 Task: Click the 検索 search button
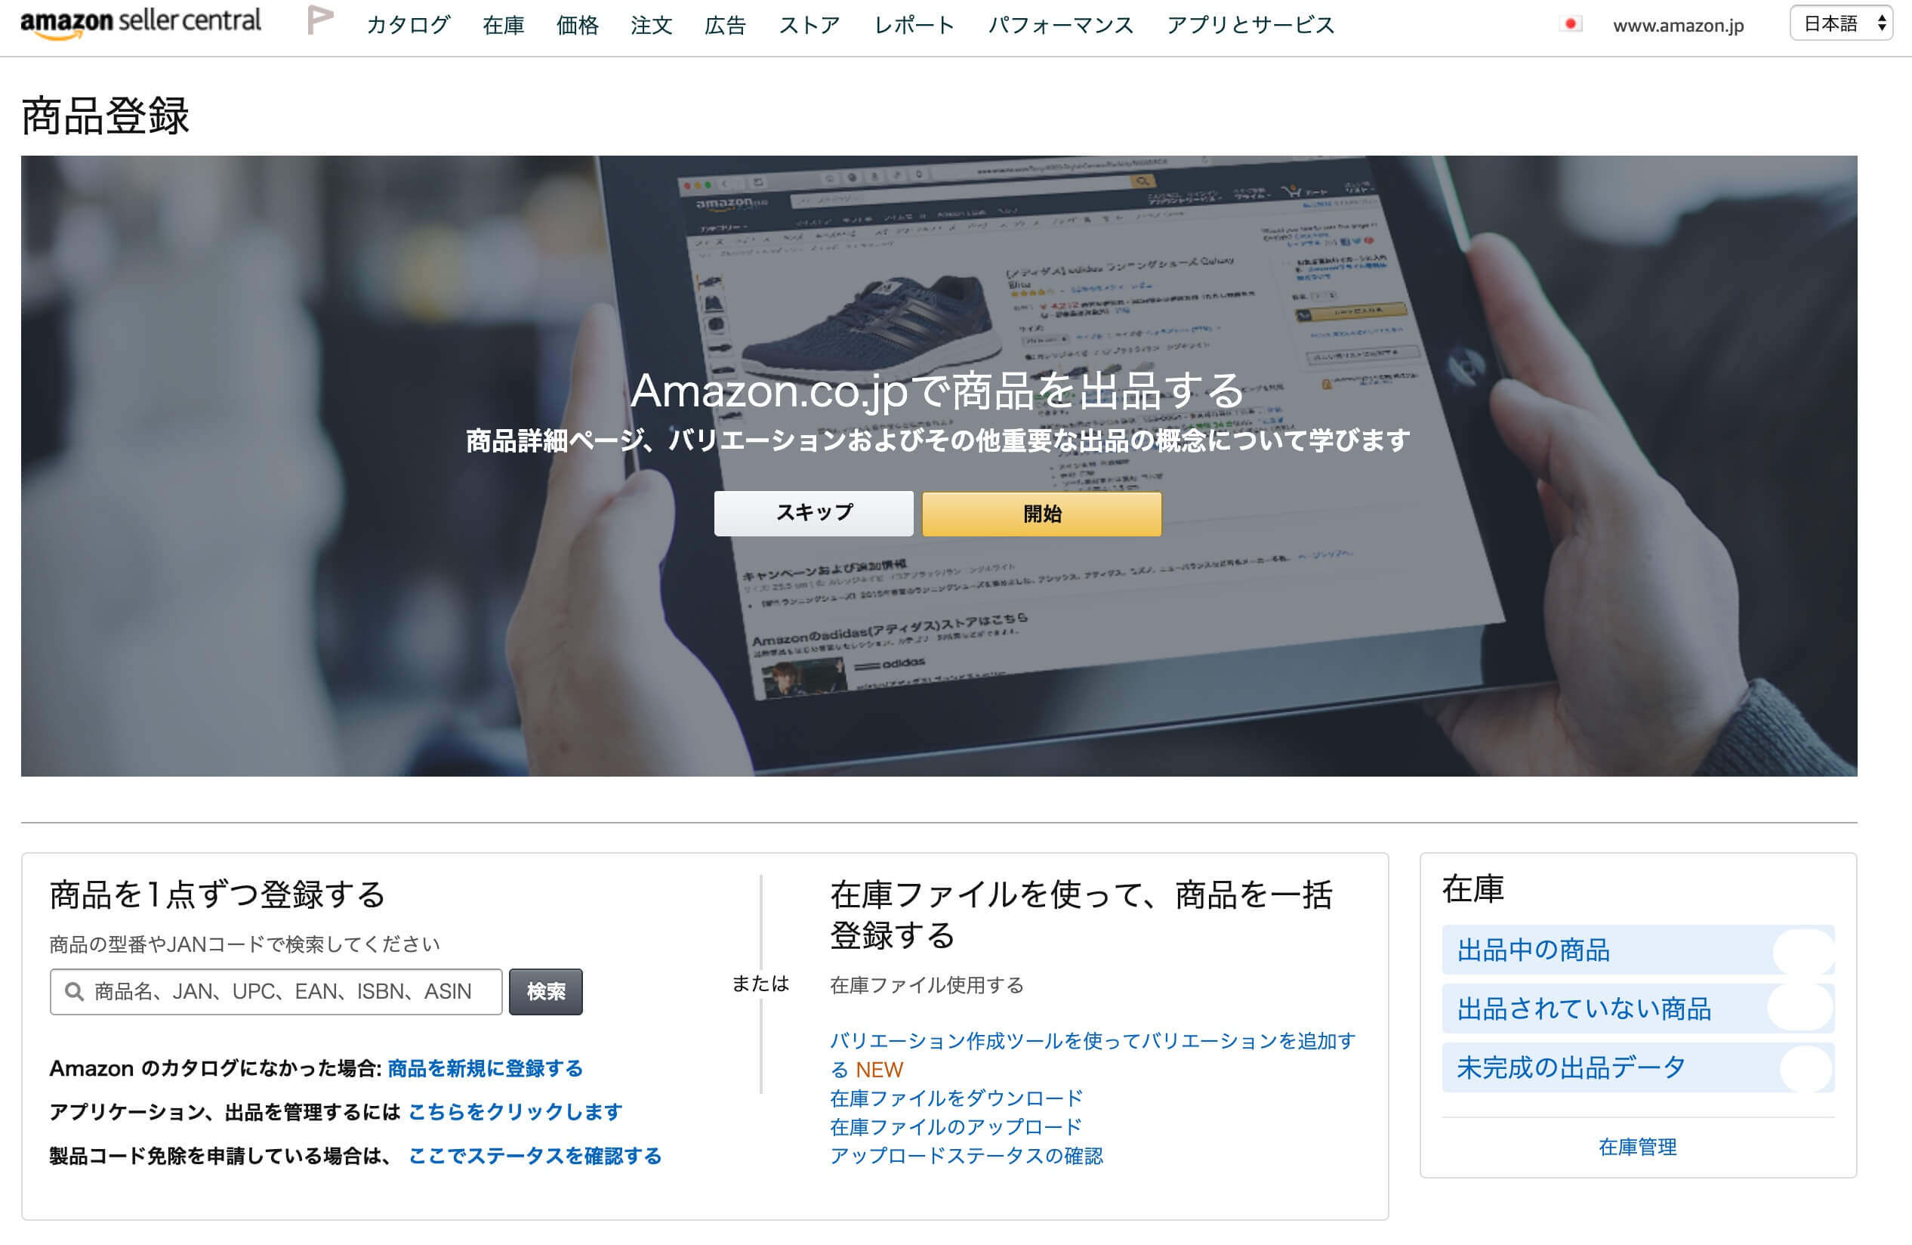[x=545, y=992]
